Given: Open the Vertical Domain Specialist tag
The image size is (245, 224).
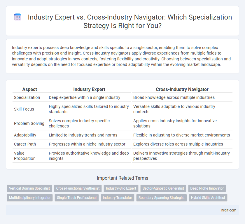Looking at the screenshot, I should 29,188.
